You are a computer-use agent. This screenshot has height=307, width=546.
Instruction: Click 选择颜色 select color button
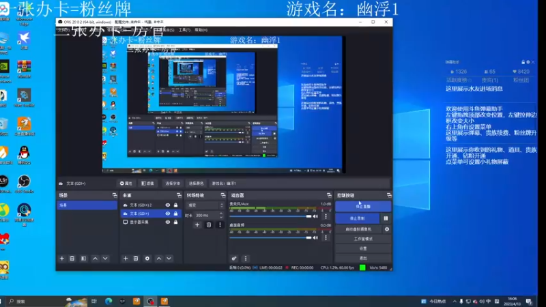pyautogui.click(x=196, y=184)
